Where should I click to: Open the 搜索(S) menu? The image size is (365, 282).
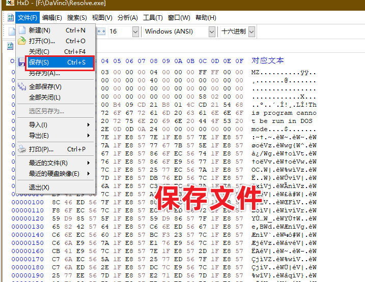click(77, 18)
